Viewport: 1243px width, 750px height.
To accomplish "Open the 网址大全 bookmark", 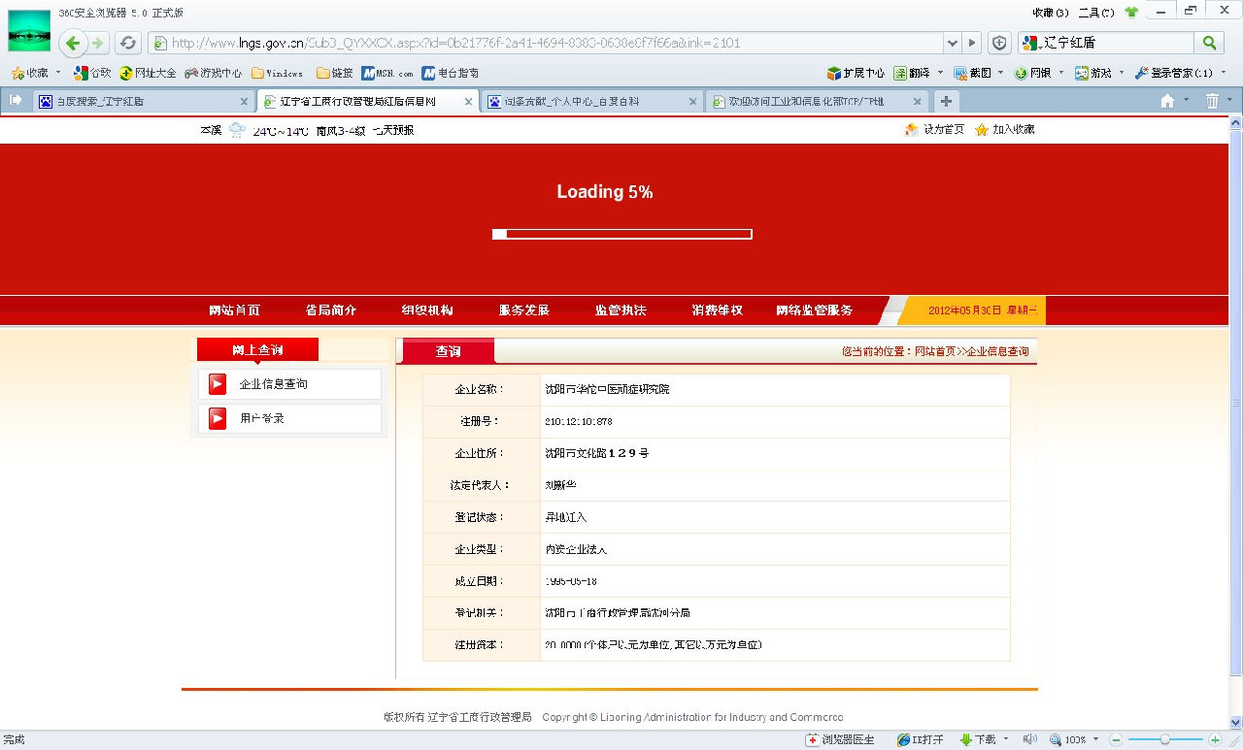I will [148, 73].
